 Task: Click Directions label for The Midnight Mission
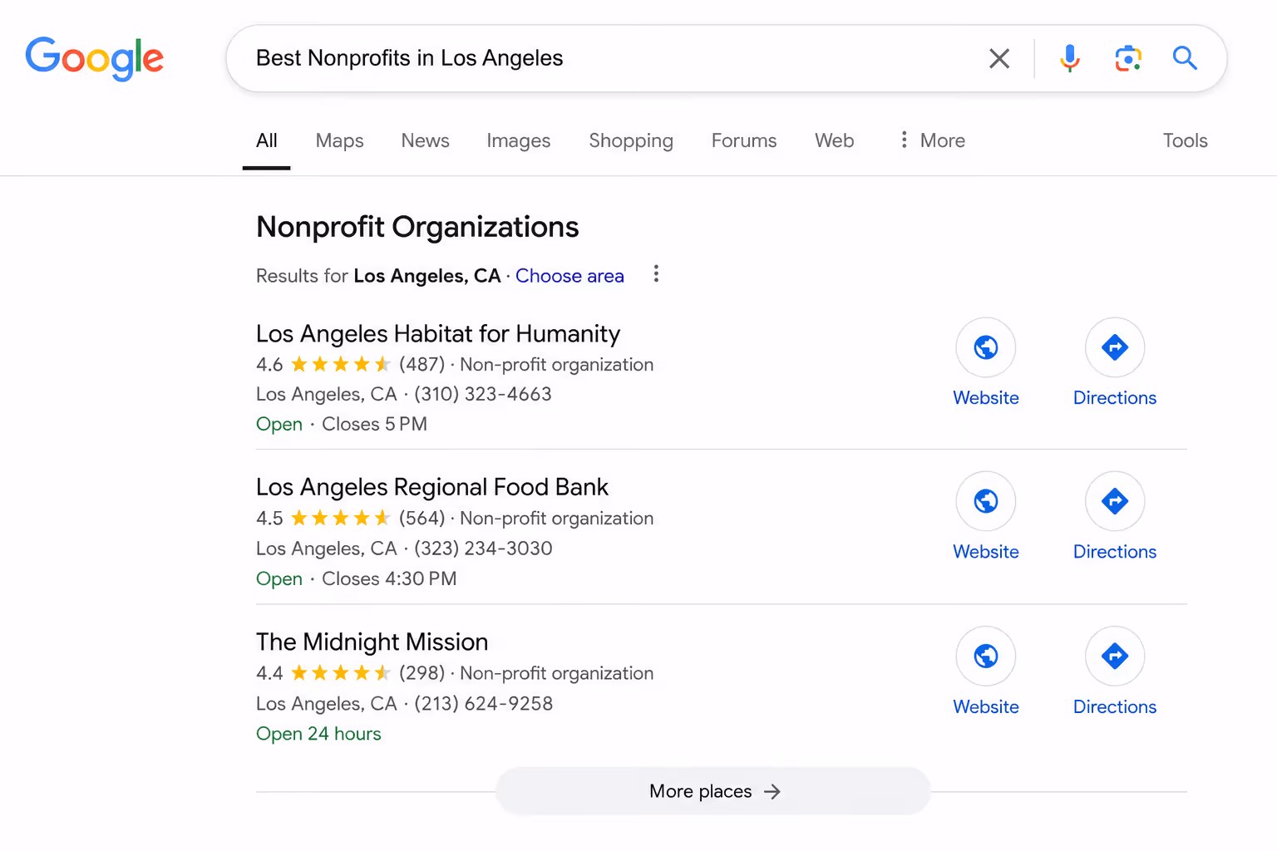(x=1115, y=707)
